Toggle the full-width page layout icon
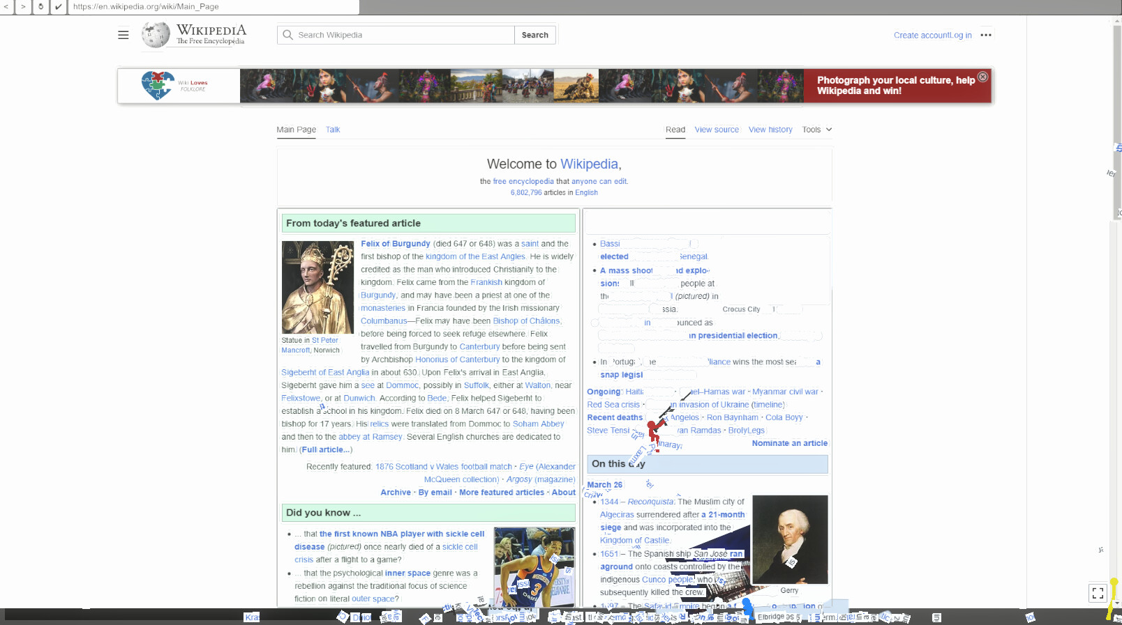 tap(1098, 593)
